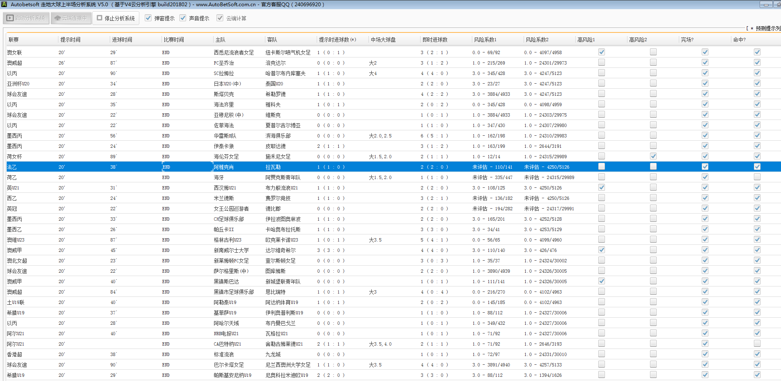Sort by the 联赛 column header
This screenshot has height=381, width=781.
pyautogui.click(x=14, y=40)
